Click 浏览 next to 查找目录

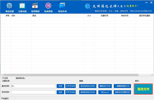[60, 86]
